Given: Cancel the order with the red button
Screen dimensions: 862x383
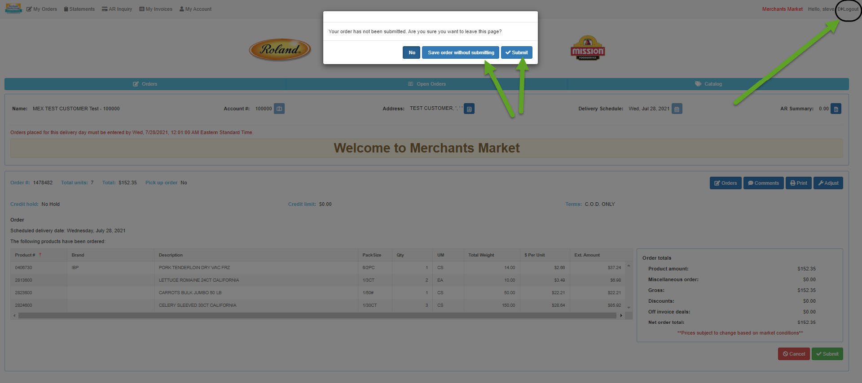Looking at the screenshot, I should tap(794, 354).
